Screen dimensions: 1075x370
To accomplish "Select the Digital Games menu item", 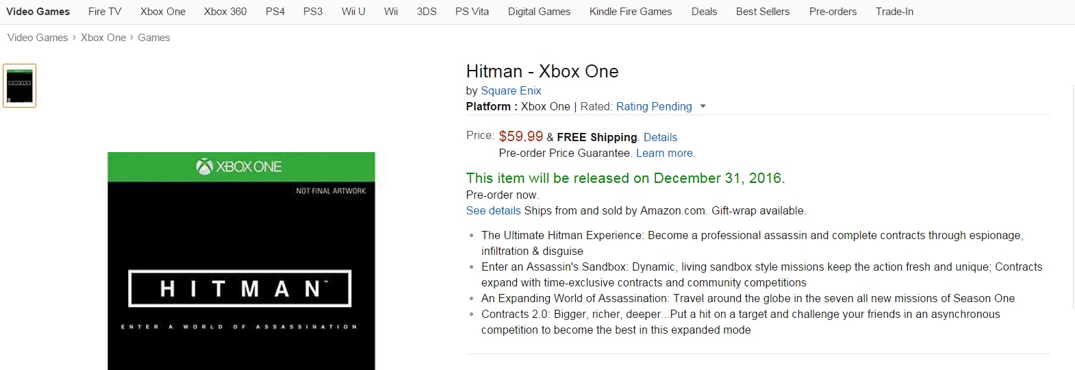I will pyautogui.click(x=539, y=12).
